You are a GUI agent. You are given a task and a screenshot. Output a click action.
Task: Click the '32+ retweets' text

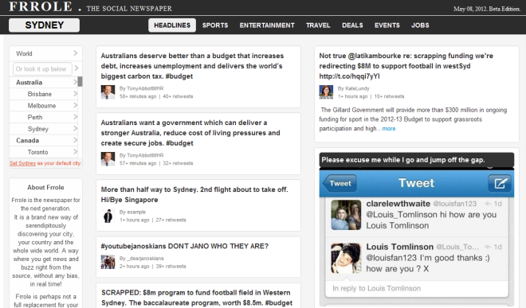[178, 164]
